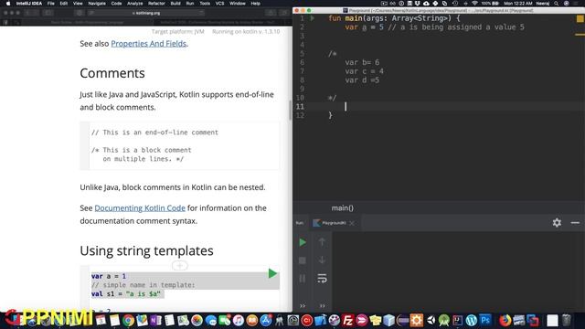
Task: Open iTunes music app from the dock
Action: [x=238, y=320]
